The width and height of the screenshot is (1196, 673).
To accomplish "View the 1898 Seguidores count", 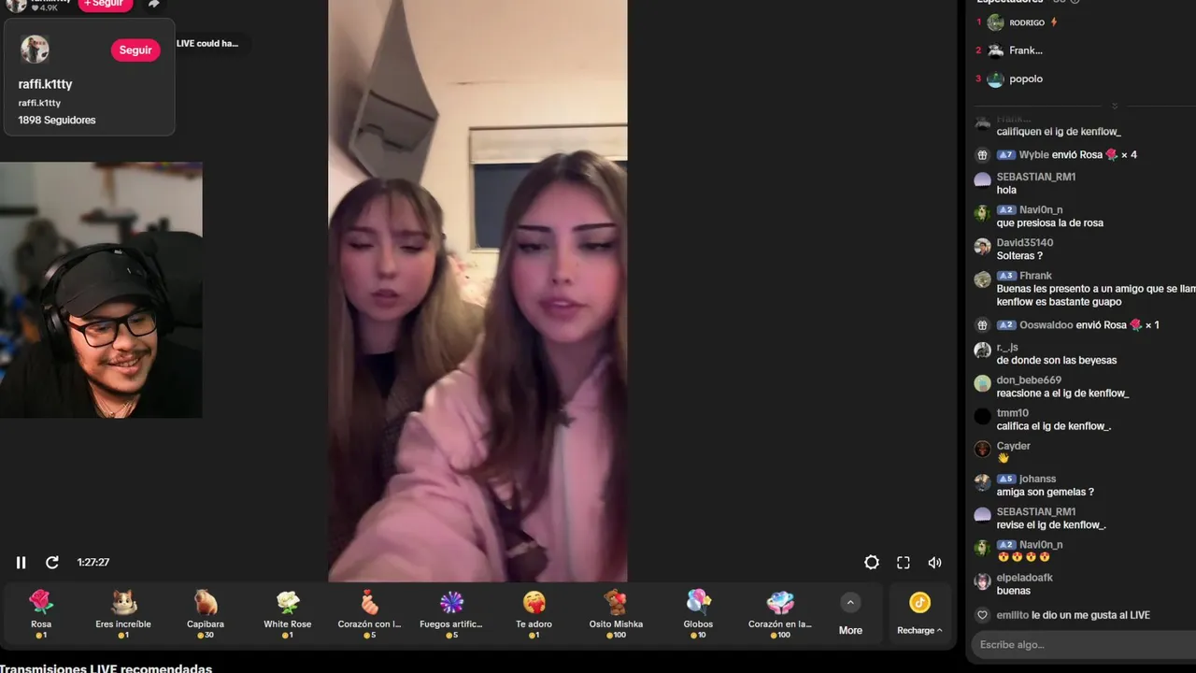I will click(x=57, y=120).
